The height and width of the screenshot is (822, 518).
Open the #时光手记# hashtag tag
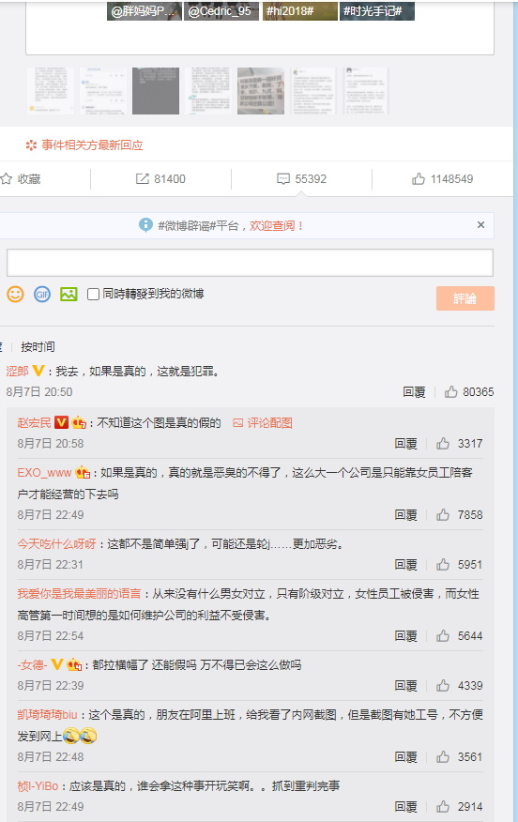(377, 10)
